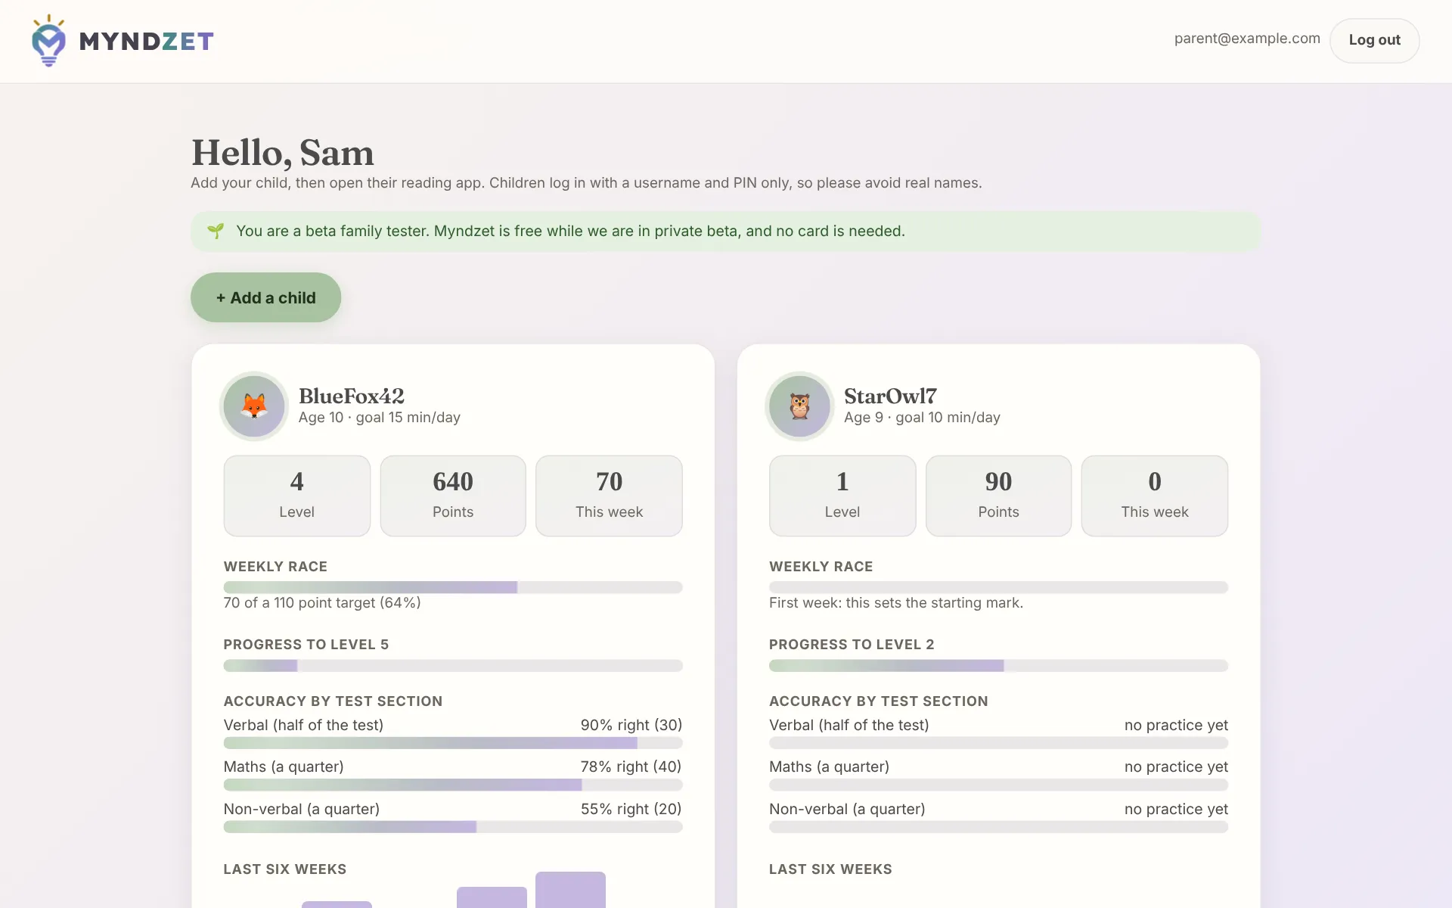Click the seedling icon in beta banner
This screenshot has width=1452, height=908.
tap(216, 231)
